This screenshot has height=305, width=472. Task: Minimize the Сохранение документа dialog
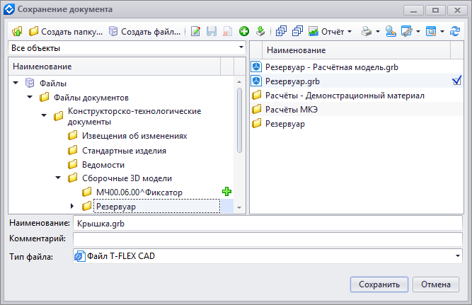point(413,11)
